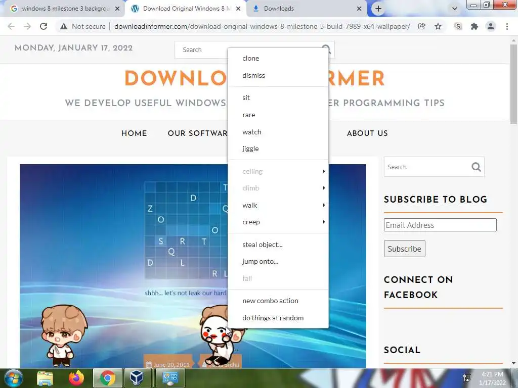Expand the ceiling submenu

coord(278,171)
